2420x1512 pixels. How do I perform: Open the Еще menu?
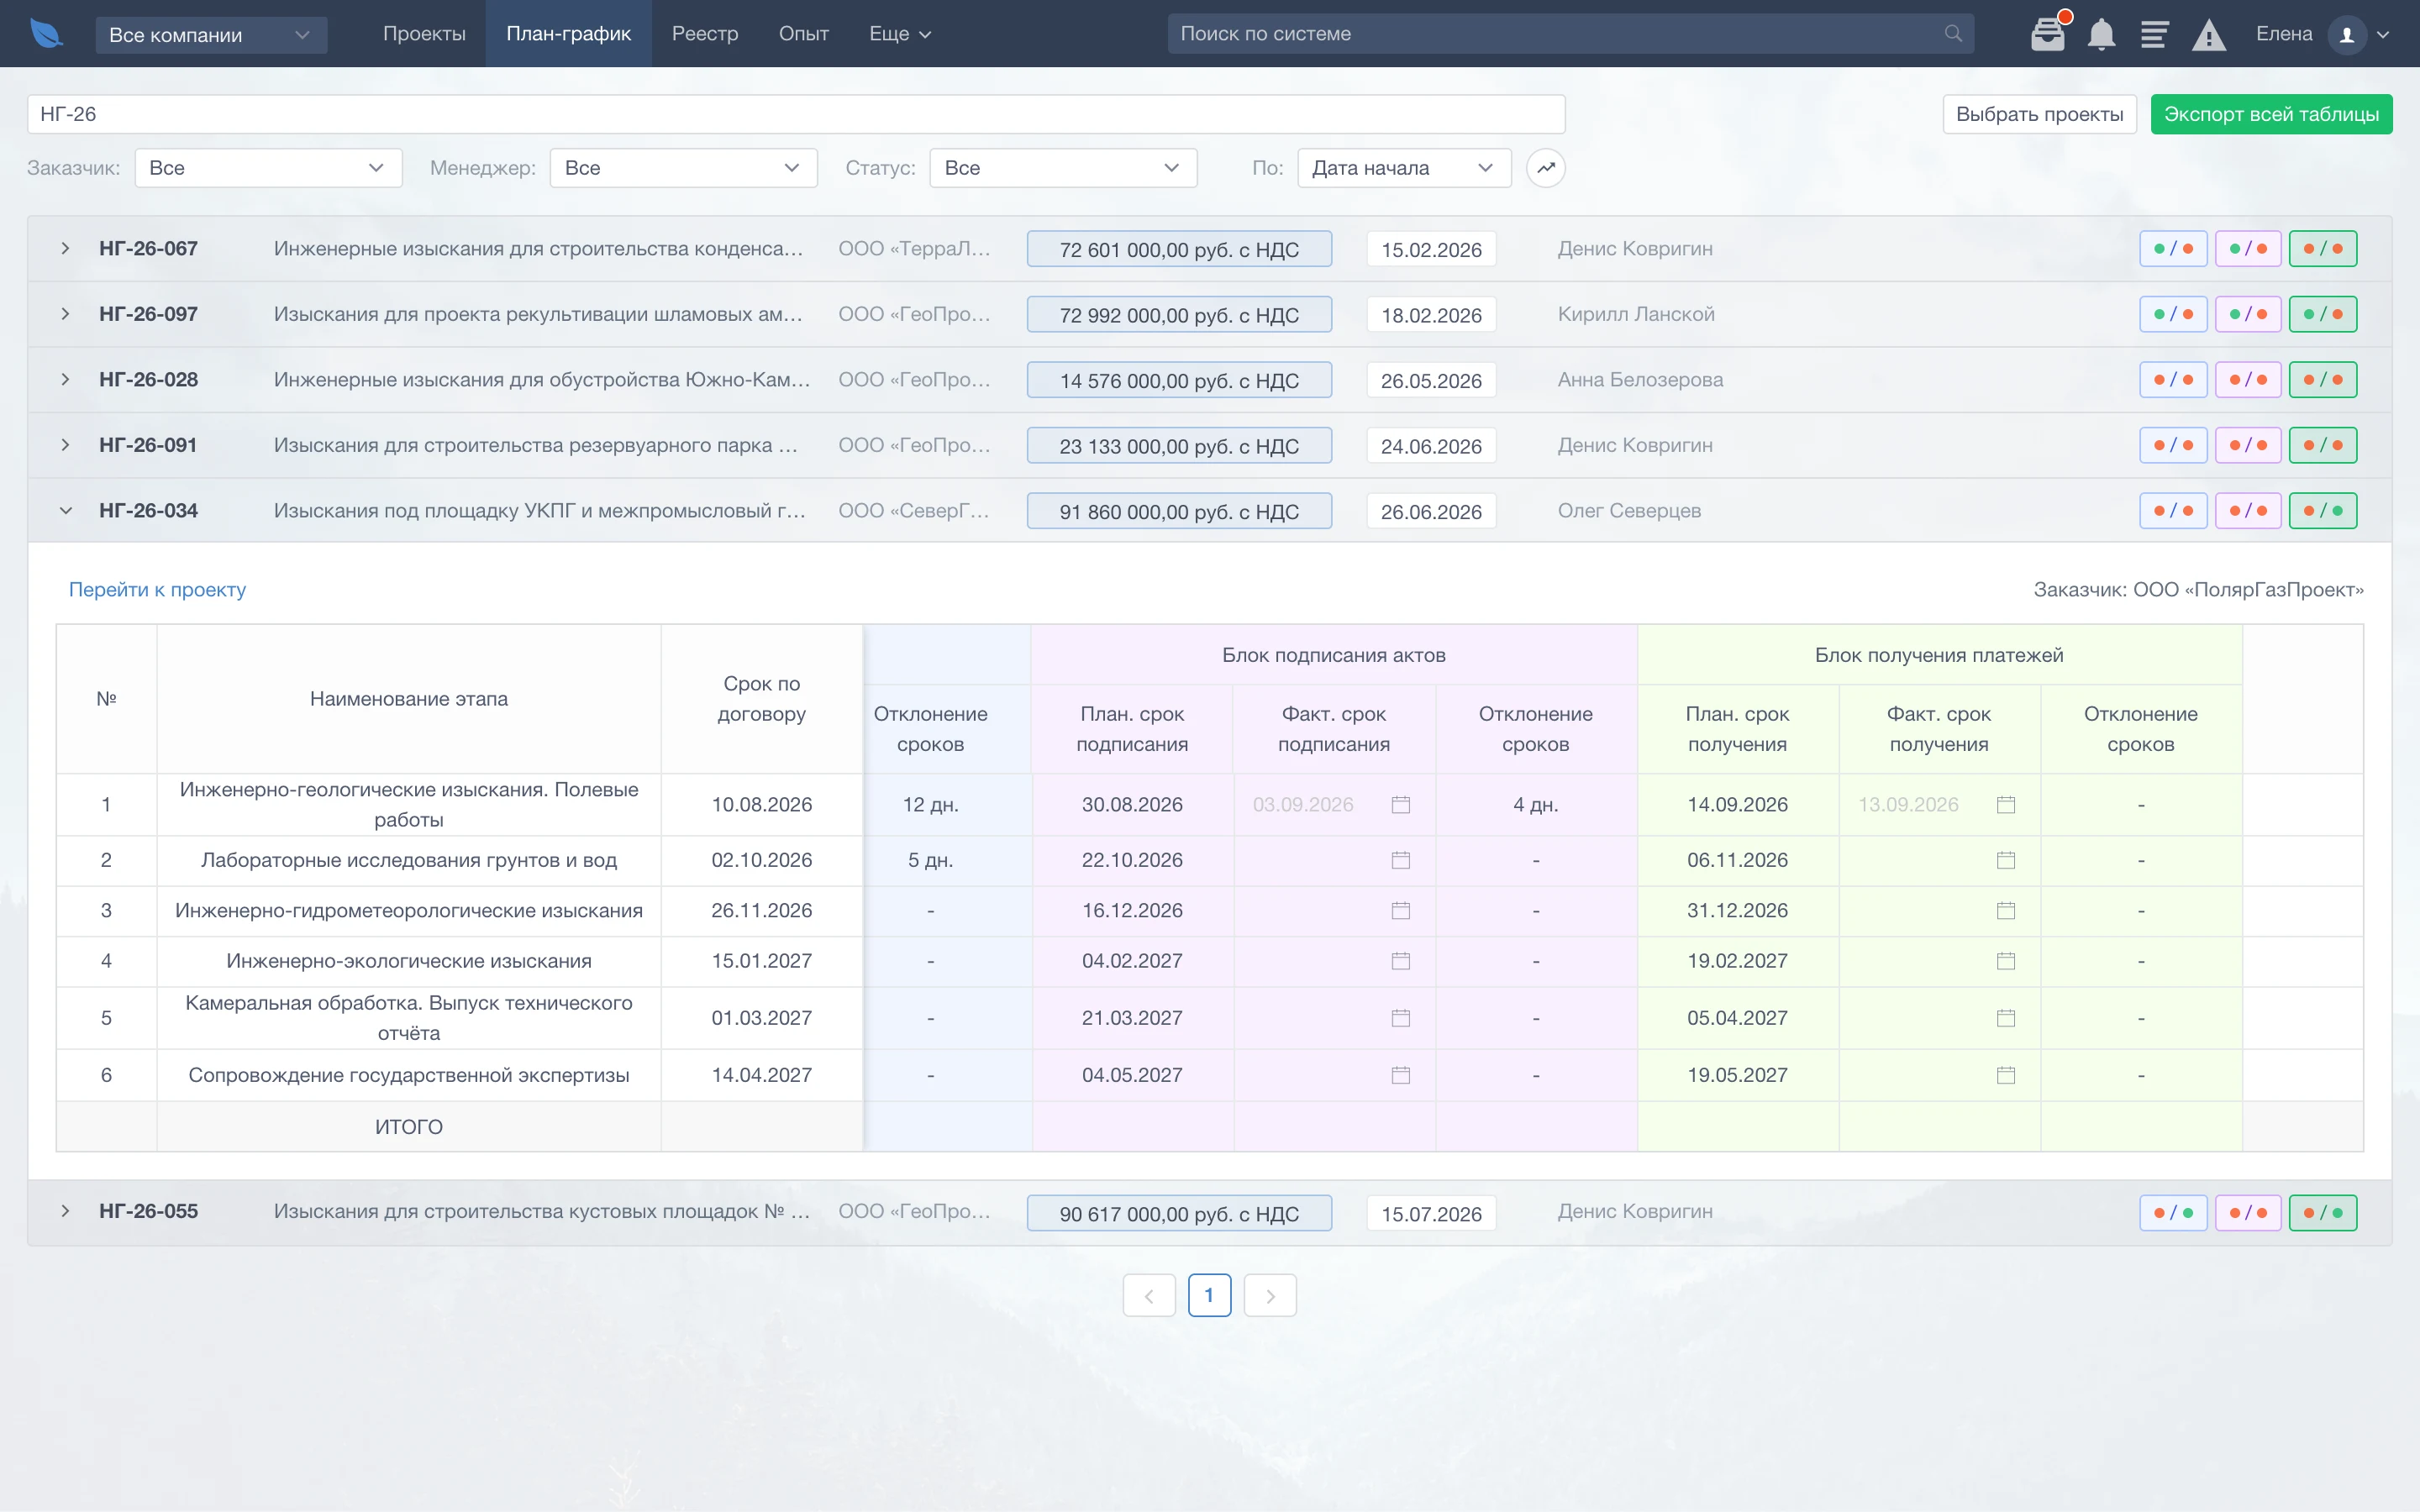click(x=899, y=34)
